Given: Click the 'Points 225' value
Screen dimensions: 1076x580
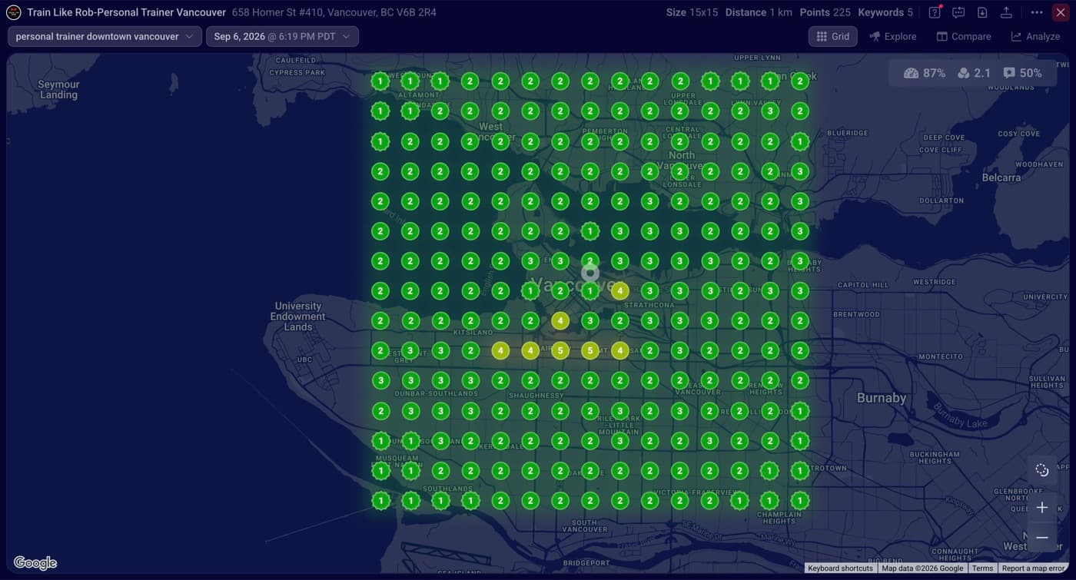Looking at the screenshot, I should click(x=825, y=12).
